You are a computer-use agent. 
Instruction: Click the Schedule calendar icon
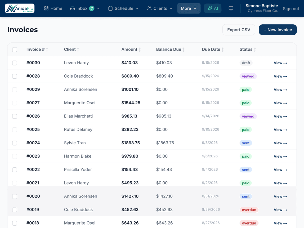point(110,8)
